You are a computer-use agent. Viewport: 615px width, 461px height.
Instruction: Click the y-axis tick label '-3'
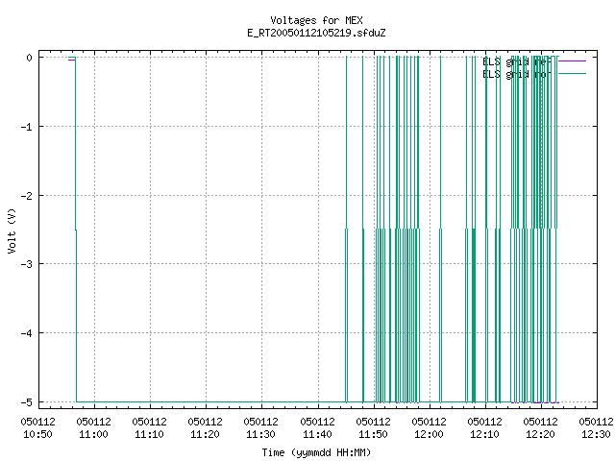coord(27,264)
